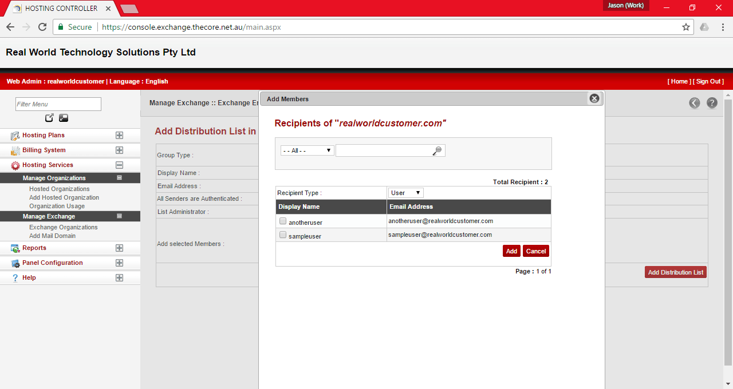Open the help icon near the dialog's top right
Screen dimensions: 733x389
(711, 103)
